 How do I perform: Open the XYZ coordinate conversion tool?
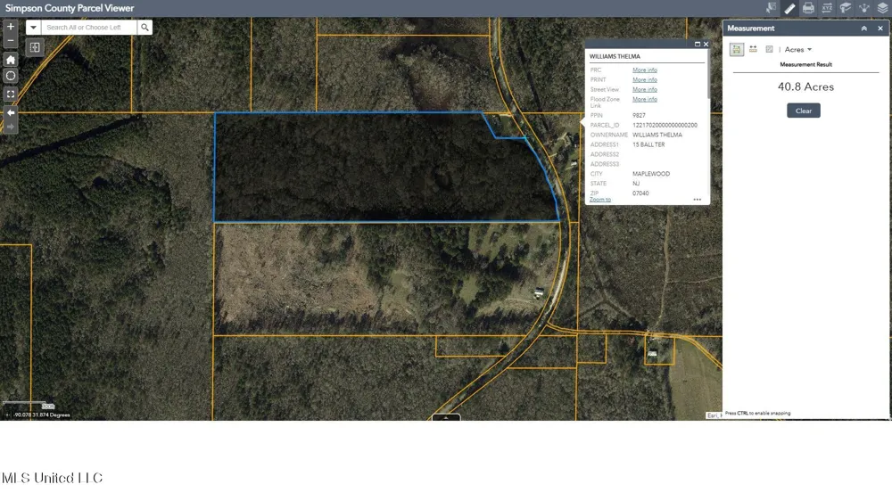tap(827, 8)
